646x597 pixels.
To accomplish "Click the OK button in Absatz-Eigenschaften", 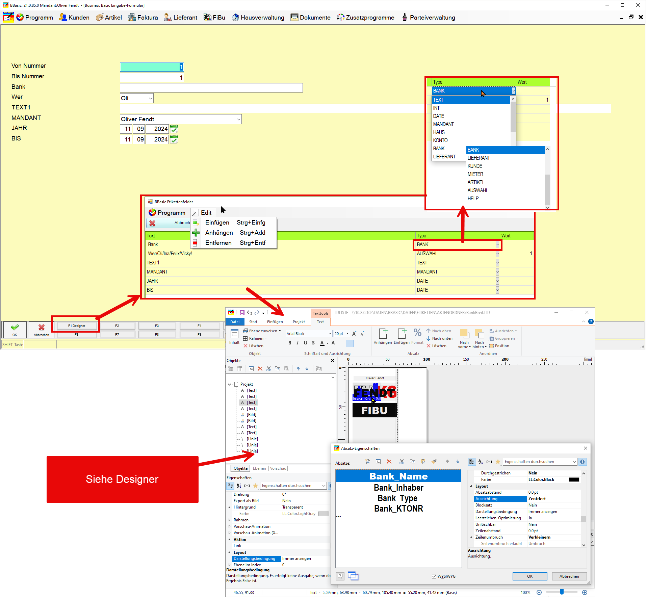I will 530,576.
